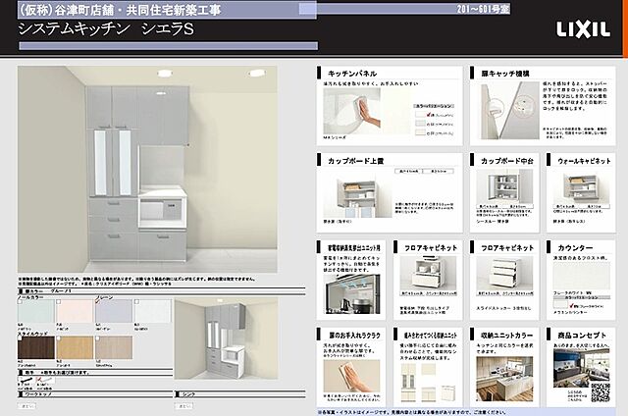This screenshot has height=416, width=628.
Task: Pick the lavender-gray plain door color swatch
Action: tap(114, 311)
